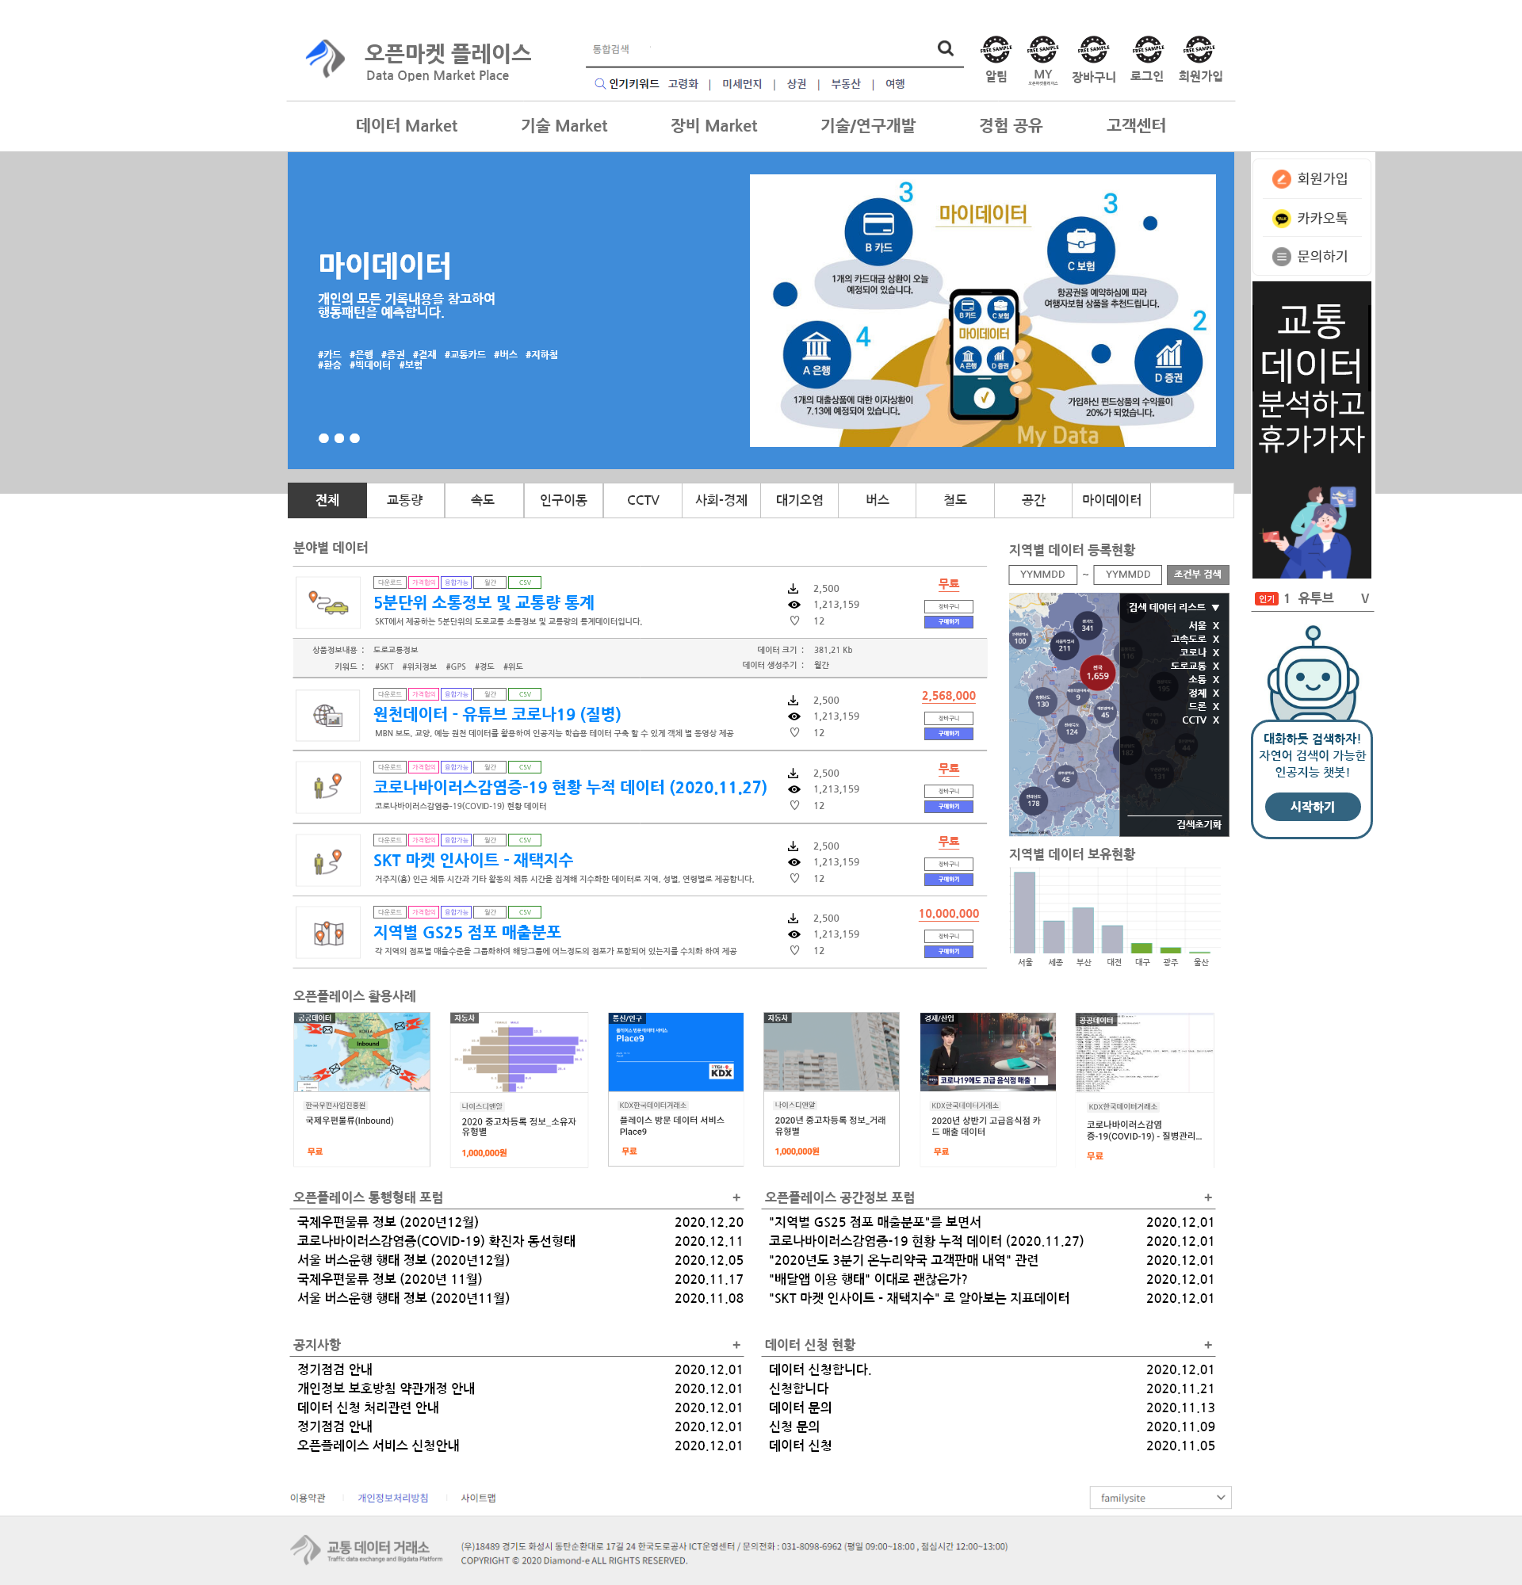The image size is (1522, 1585).
Task: Click the start date YYMMDD field
Action: click(1042, 574)
